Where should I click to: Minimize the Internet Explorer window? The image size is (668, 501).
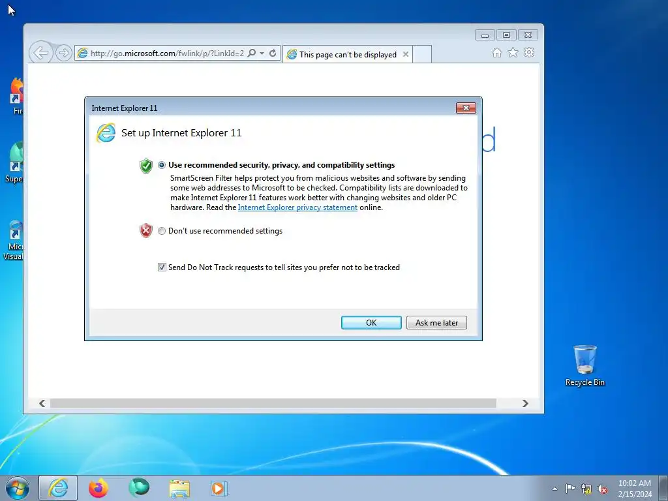pos(485,35)
